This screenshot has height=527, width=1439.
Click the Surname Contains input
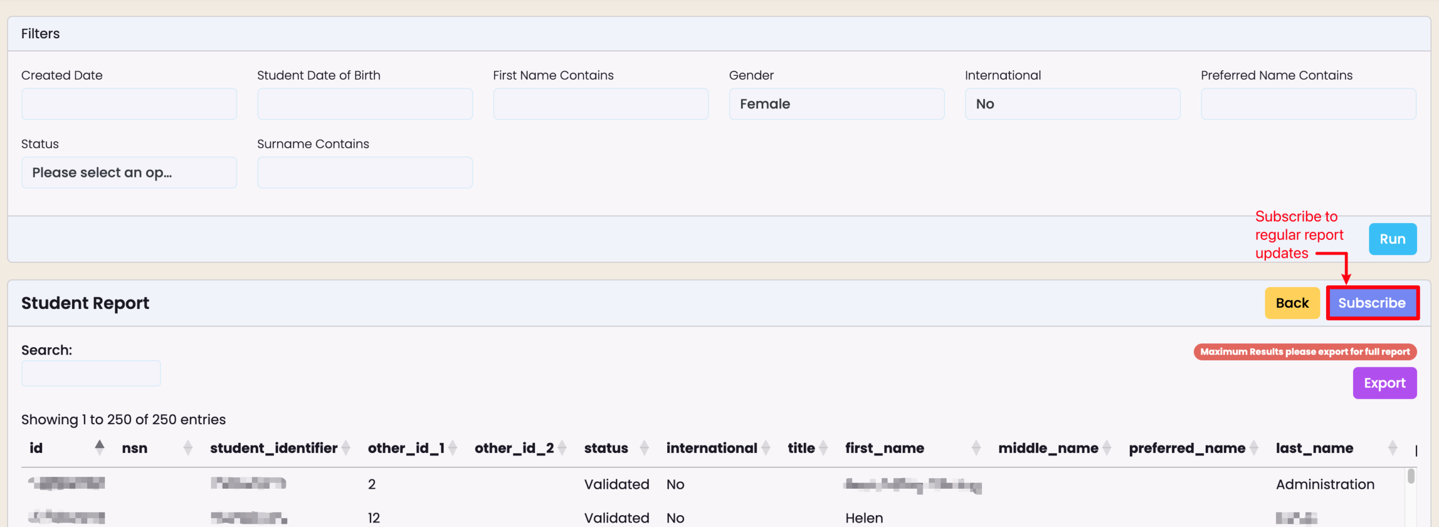[364, 172]
